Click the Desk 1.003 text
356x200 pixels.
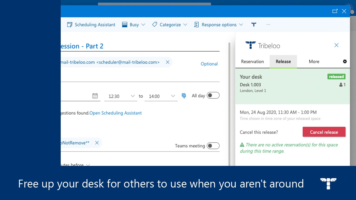click(250, 85)
